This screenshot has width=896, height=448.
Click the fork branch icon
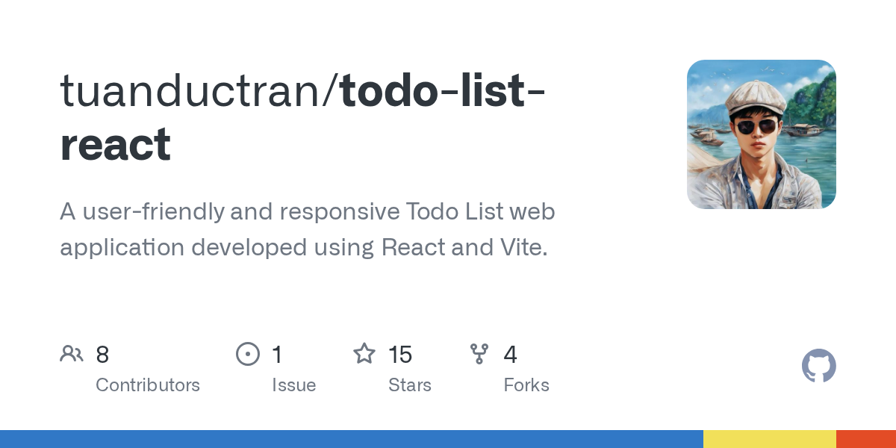point(479,354)
